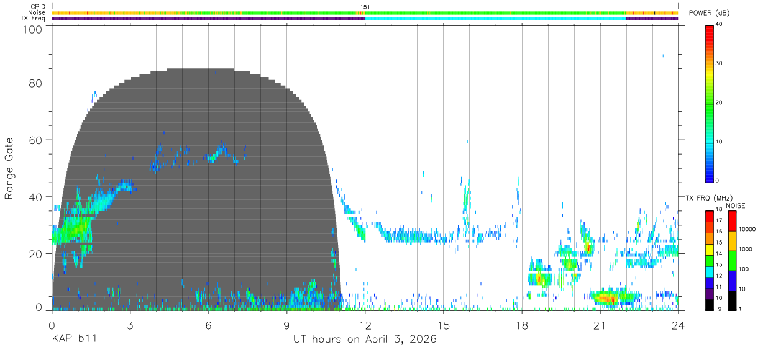Click y-axis tick label '40'
The width and height of the screenshot is (763, 352).
click(36, 197)
